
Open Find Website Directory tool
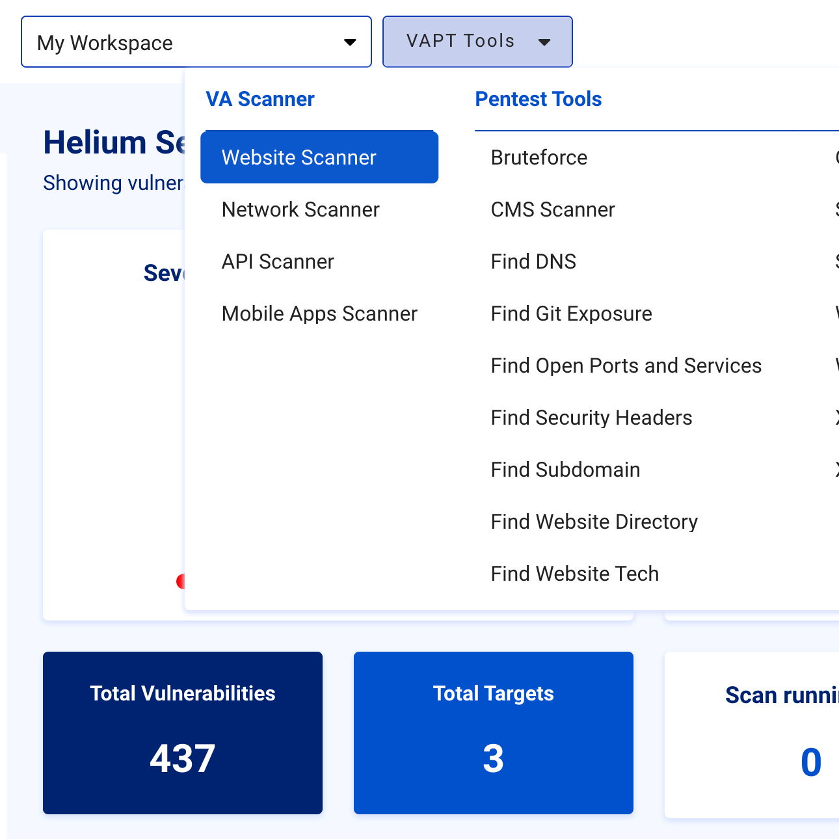[x=594, y=522]
